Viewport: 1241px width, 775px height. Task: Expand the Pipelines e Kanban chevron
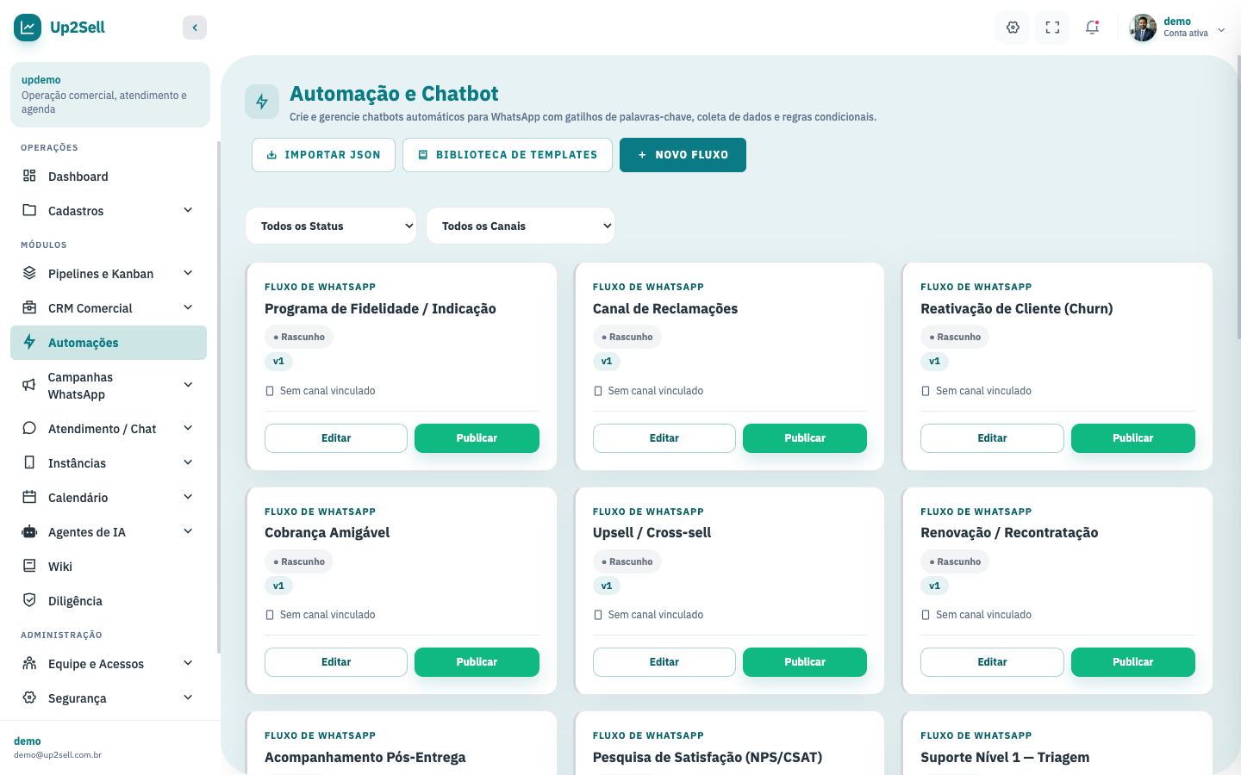188,273
